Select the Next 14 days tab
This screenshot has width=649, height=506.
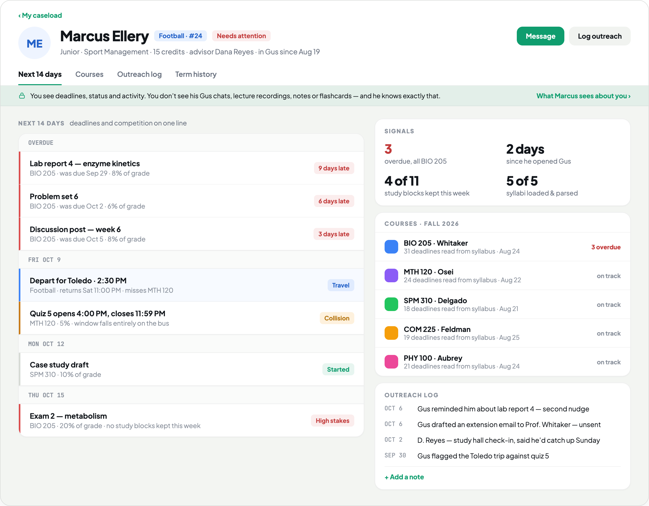click(x=40, y=74)
